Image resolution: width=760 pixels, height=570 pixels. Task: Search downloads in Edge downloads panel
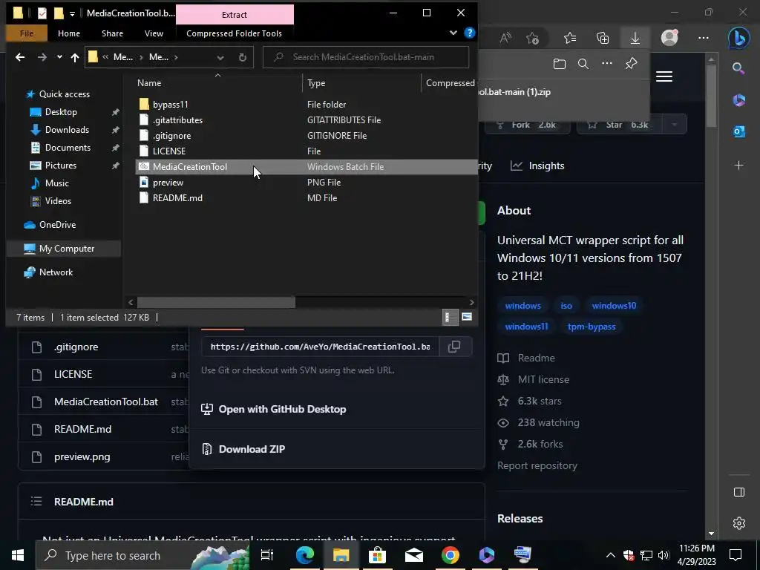[x=583, y=64]
